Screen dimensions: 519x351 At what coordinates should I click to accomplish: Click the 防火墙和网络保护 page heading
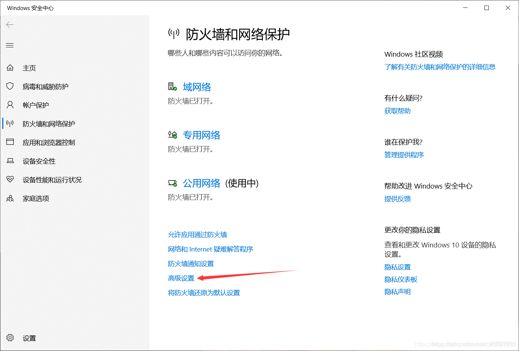pos(238,34)
